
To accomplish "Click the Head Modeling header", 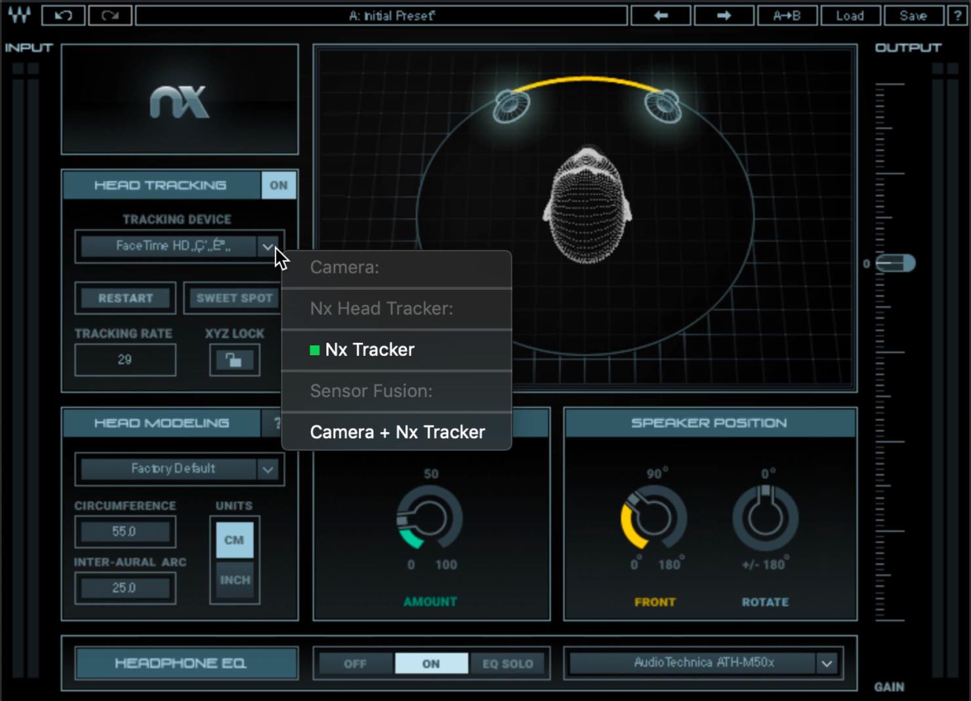I will tap(161, 423).
